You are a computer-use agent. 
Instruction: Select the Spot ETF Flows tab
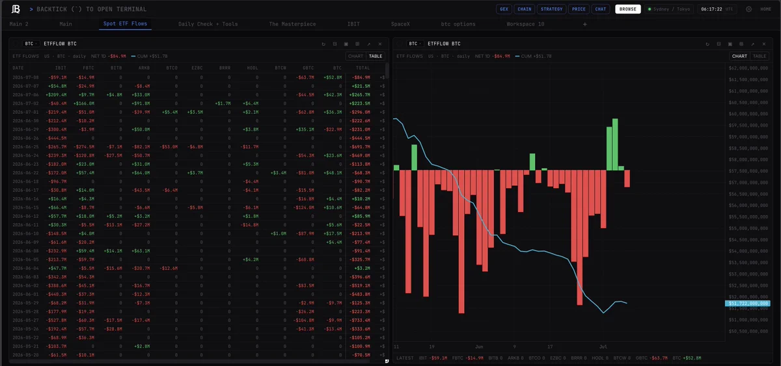(125, 24)
